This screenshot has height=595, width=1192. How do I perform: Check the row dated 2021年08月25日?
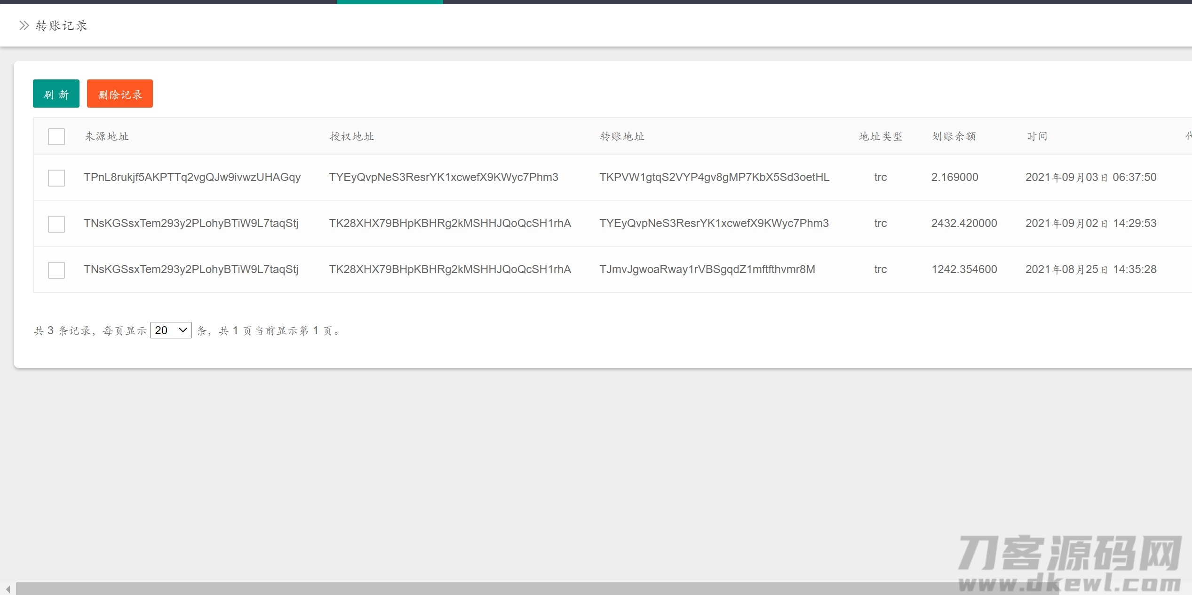tap(56, 270)
